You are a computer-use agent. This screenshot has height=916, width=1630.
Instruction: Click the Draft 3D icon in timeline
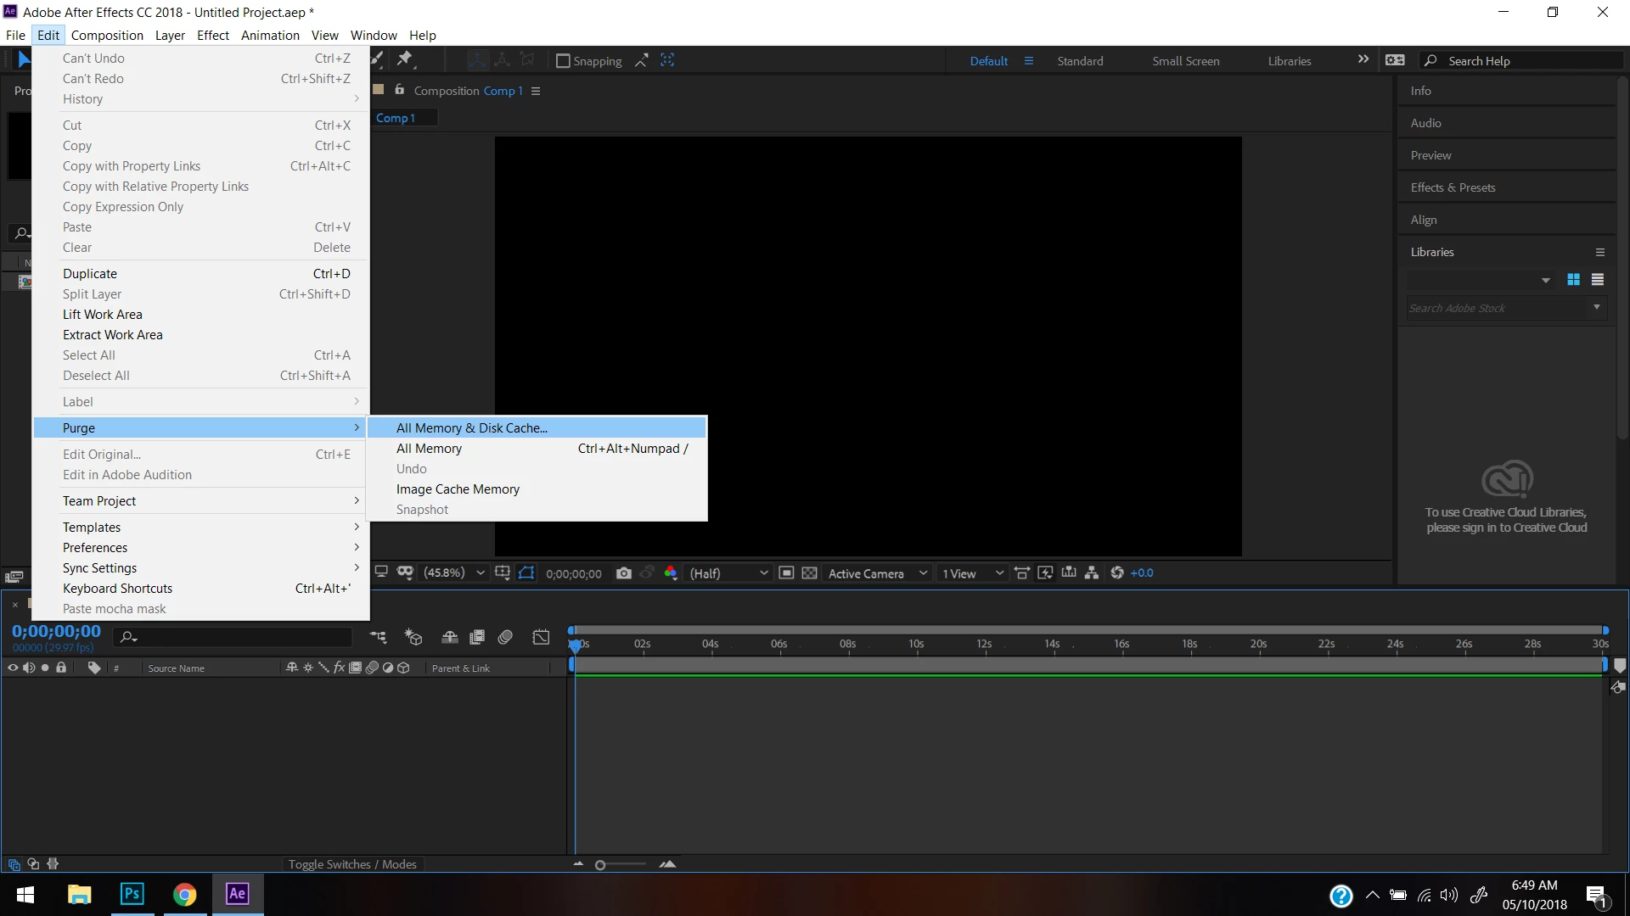413,637
